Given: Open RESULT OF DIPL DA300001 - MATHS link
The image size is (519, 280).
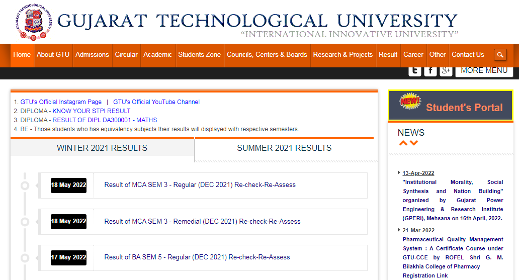Looking at the screenshot, I should 105,120.
